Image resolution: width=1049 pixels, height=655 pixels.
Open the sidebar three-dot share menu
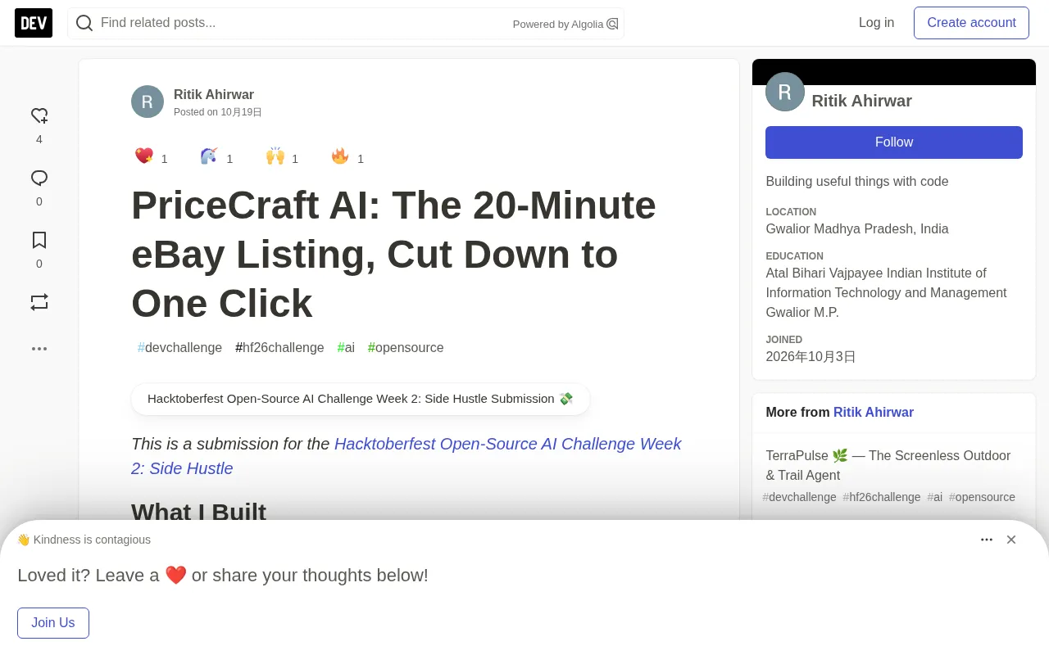[39, 349]
